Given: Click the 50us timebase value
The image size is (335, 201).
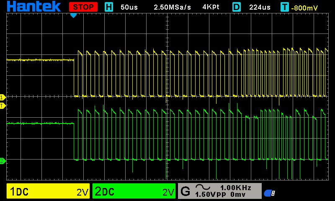Looking at the screenshot, I should click(x=129, y=7).
